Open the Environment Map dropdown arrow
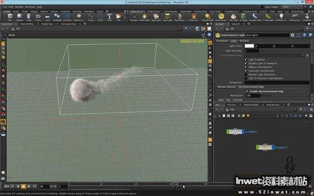The image size is (314, 196). coord(303,55)
